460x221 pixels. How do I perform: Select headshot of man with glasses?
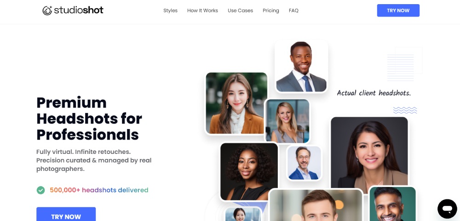tap(304, 163)
